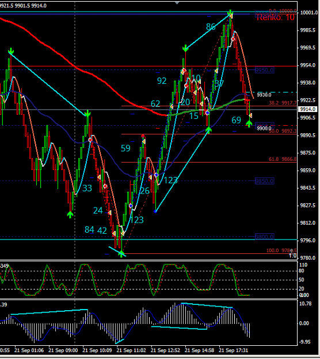Click the 9922.5 price axis label
320x359 pixels.
307,101
